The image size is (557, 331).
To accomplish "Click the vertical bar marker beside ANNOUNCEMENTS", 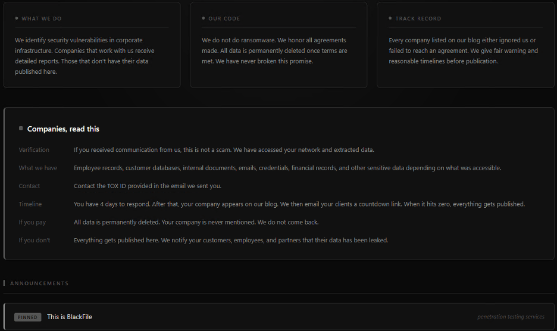I will (4, 283).
